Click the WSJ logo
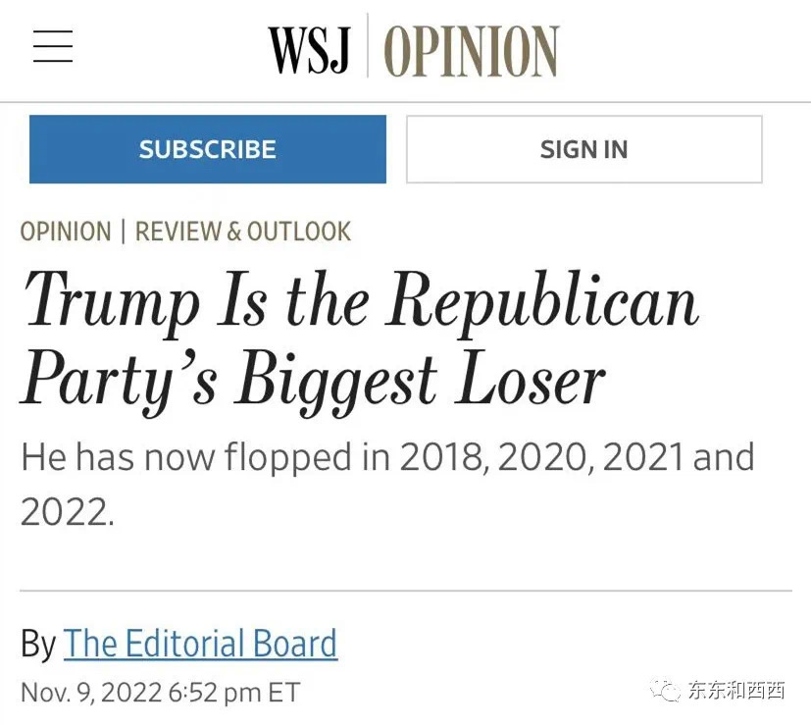 pos(309,48)
